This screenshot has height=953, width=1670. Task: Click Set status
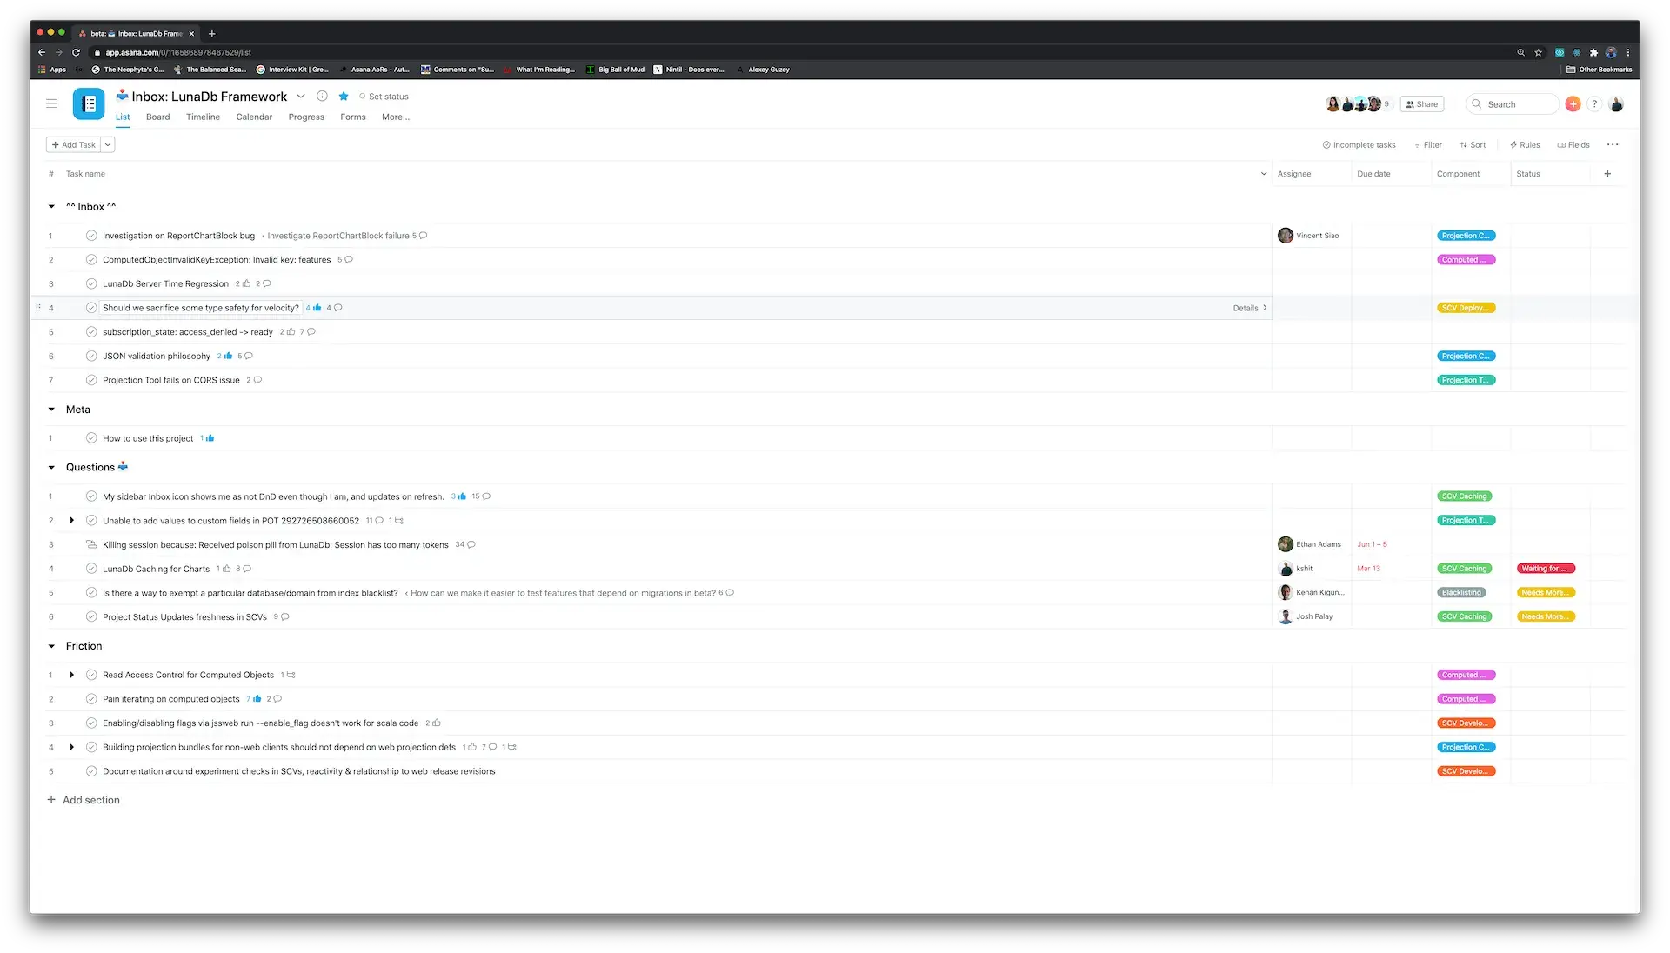coord(384,97)
